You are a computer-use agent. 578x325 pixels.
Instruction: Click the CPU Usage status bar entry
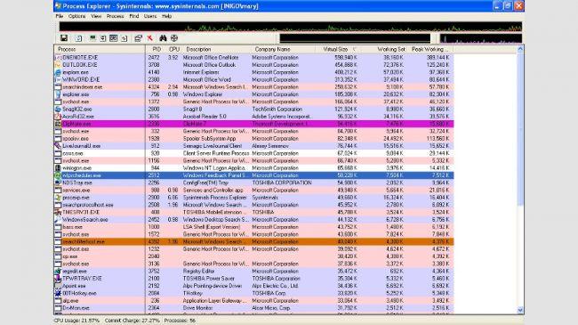[x=76, y=321]
